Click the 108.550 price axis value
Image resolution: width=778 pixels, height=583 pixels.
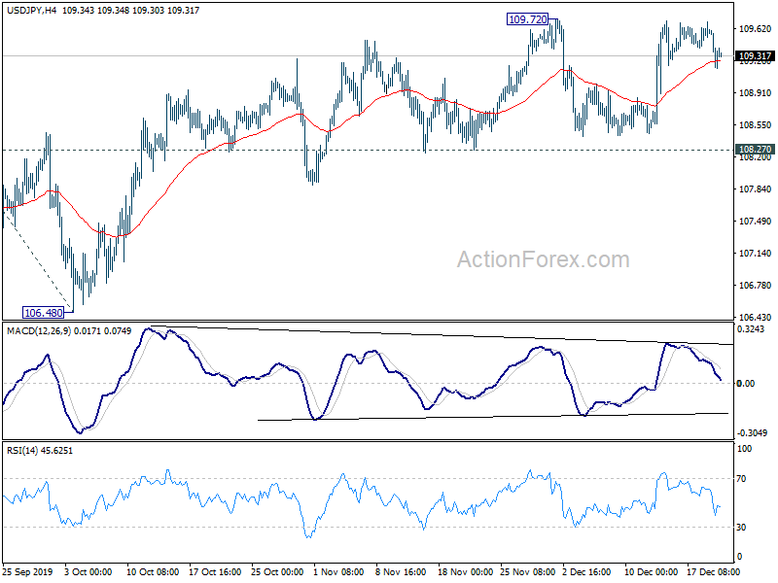756,125
